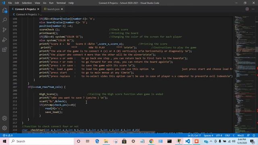The image size is (258, 145).
Task: Click line number 209 in gutter
Action: click(15, 94)
